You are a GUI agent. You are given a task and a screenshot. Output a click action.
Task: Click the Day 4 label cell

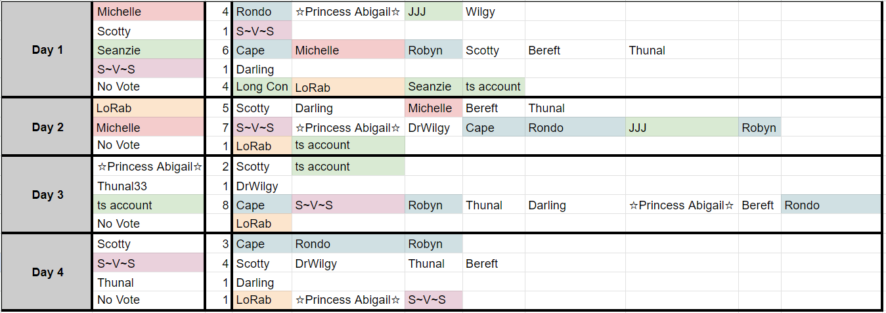tap(47, 272)
